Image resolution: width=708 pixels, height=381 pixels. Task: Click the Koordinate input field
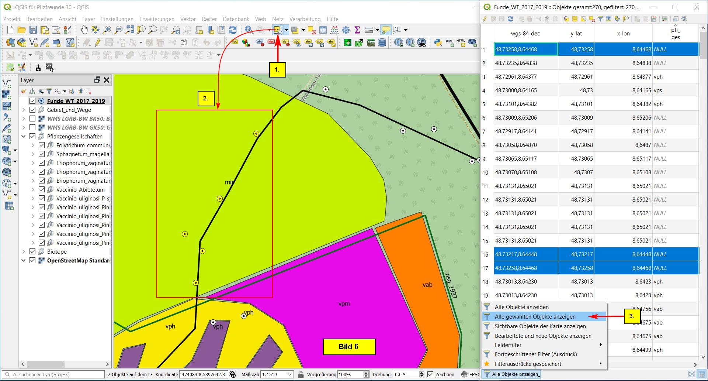tap(203, 374)
